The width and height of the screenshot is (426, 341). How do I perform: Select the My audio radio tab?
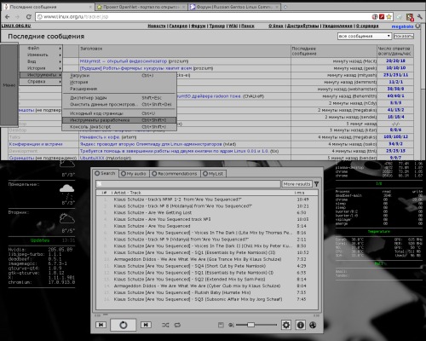coord(134,173)
